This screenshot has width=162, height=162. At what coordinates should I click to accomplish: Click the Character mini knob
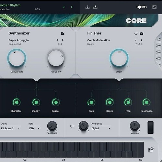point(17,102)
